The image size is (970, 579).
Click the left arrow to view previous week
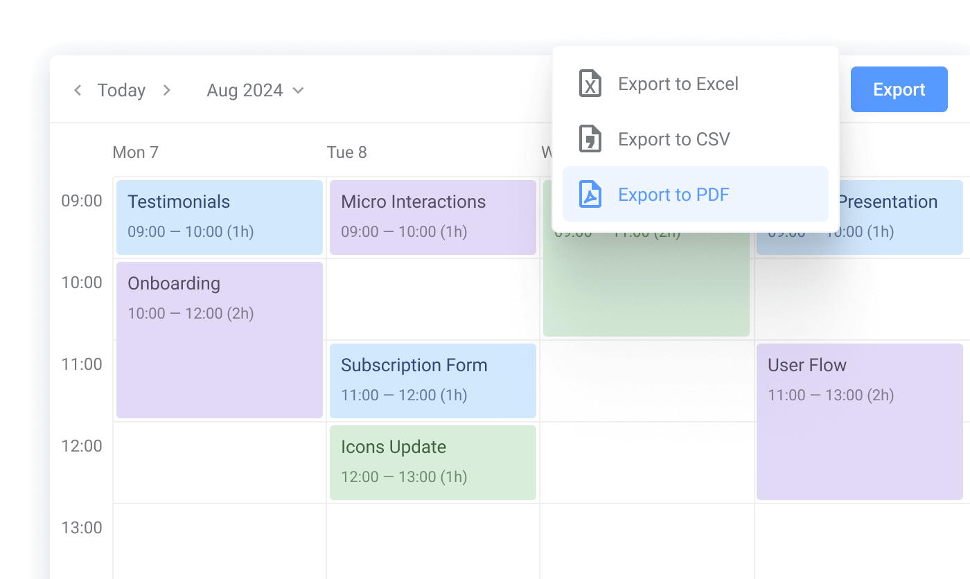77,90
